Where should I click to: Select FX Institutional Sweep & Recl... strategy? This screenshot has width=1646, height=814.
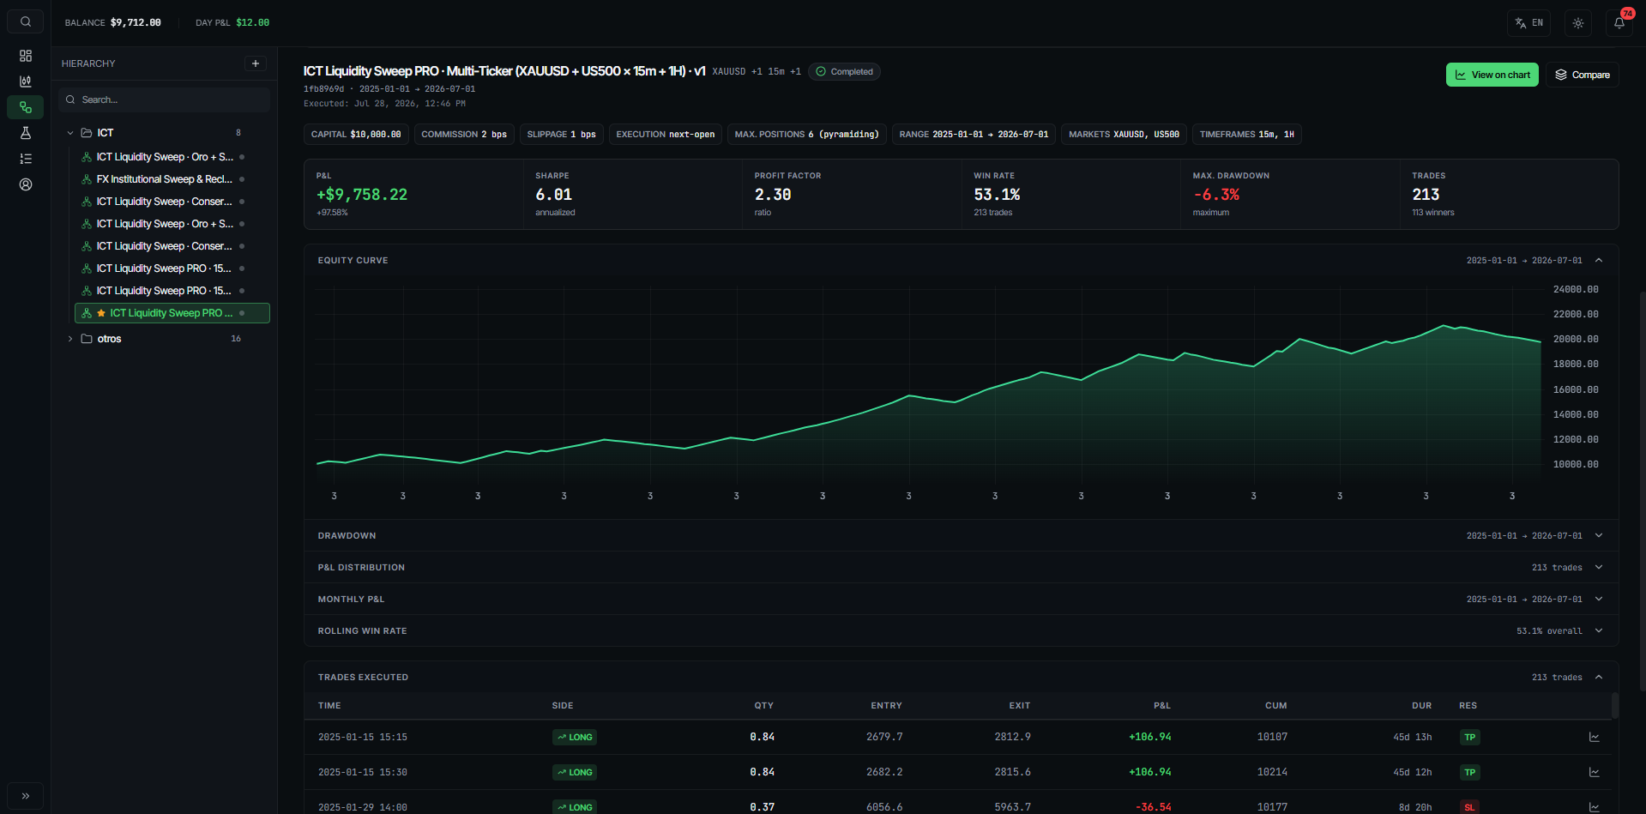click(x=164, y=179)
